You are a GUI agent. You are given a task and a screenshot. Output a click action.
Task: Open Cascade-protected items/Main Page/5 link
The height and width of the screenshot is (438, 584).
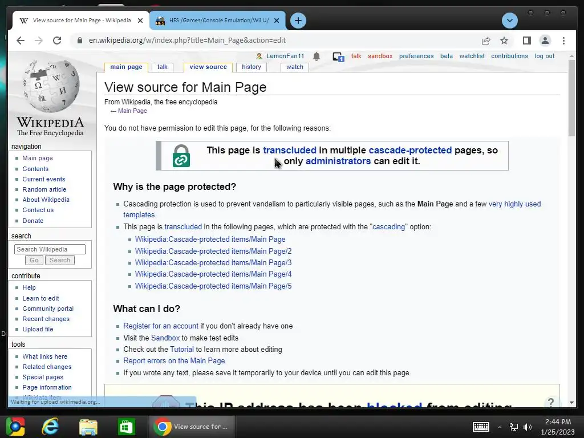point(213,286)
